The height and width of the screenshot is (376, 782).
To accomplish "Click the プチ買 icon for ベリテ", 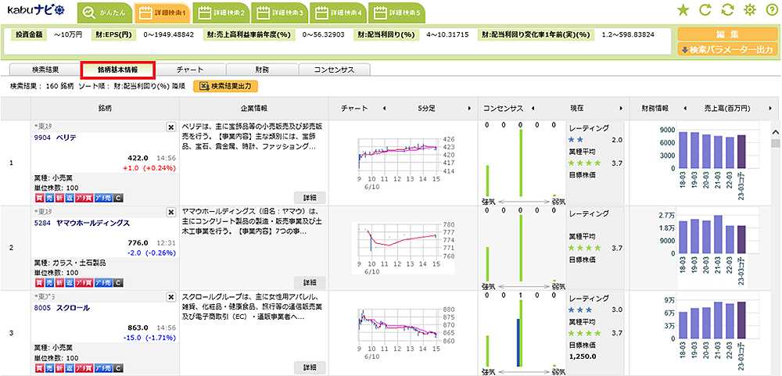I will (84, 198).
